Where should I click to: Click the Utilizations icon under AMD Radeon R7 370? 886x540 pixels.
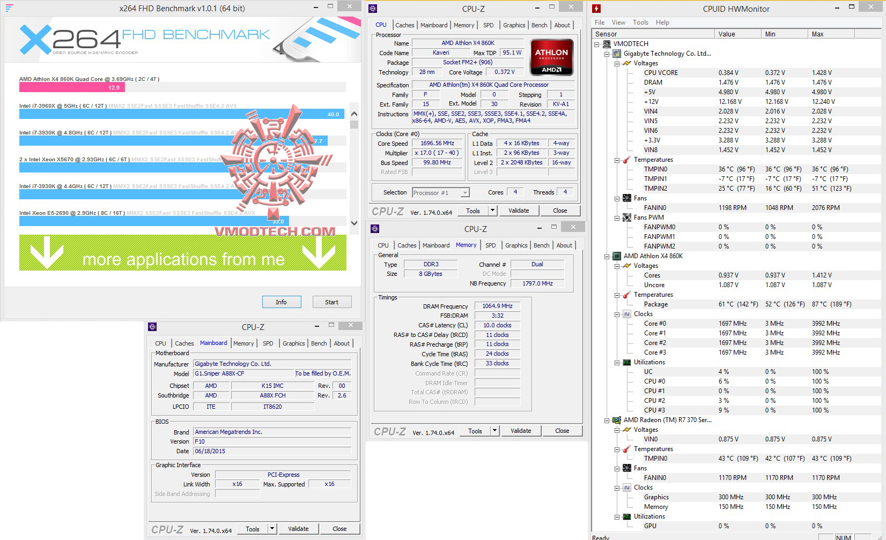tap(627, 516)
